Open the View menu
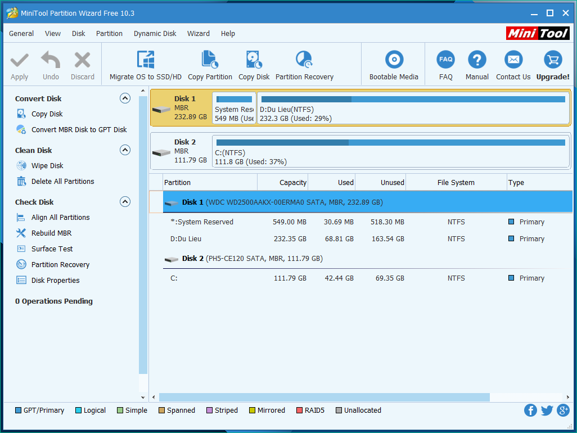 pyautogui.click(x=53, y=34)
